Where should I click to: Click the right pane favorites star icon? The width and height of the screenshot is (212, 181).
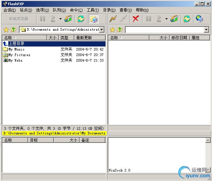pyautogui.click(x=112, y=30)
